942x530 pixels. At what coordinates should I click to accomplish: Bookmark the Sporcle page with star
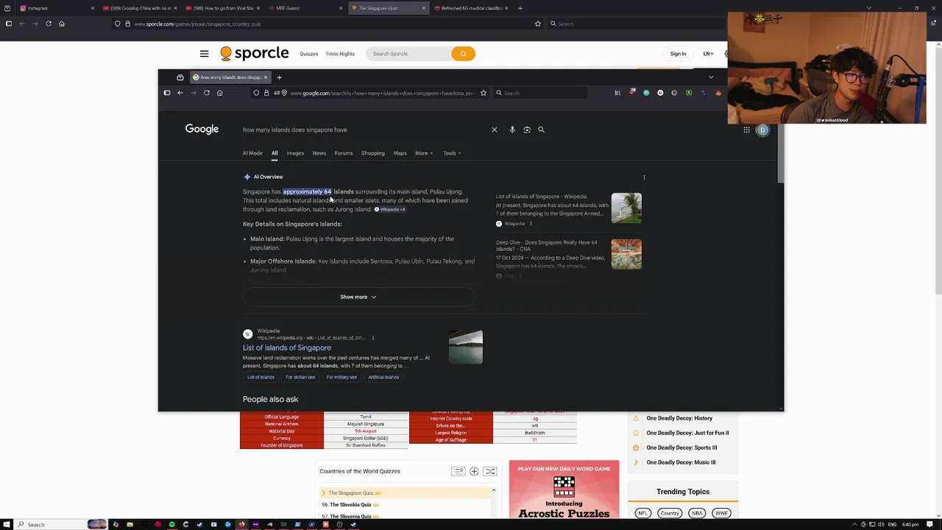(538, 24)
